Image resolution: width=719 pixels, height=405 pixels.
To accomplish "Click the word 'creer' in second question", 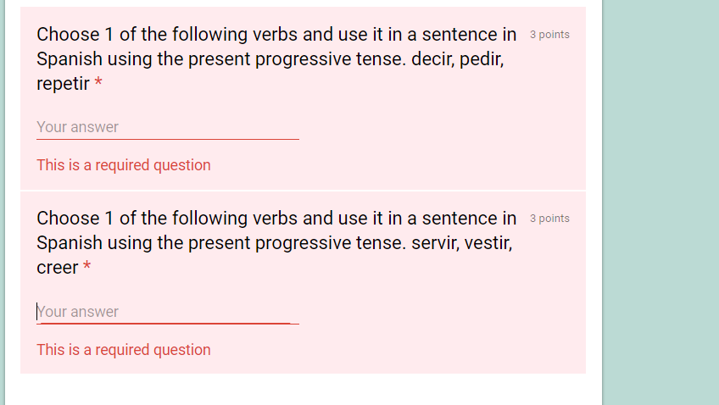I will pyautogui.click(x=58, y=268).
